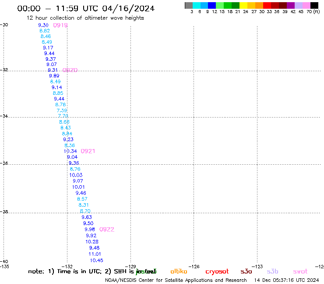Click the NOAA/NESDIS credit line

coord(176,280)
